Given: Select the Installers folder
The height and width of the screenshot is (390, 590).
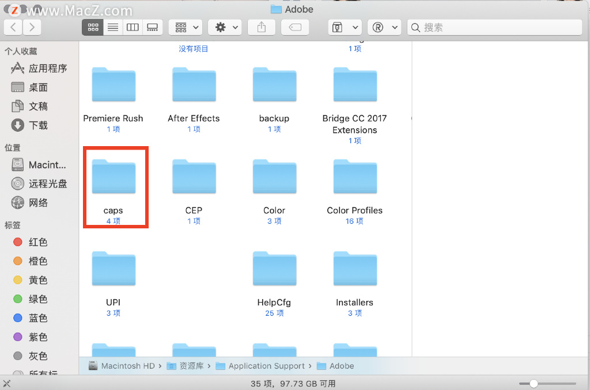Looking at the screenshot, I should click(355, 269).
